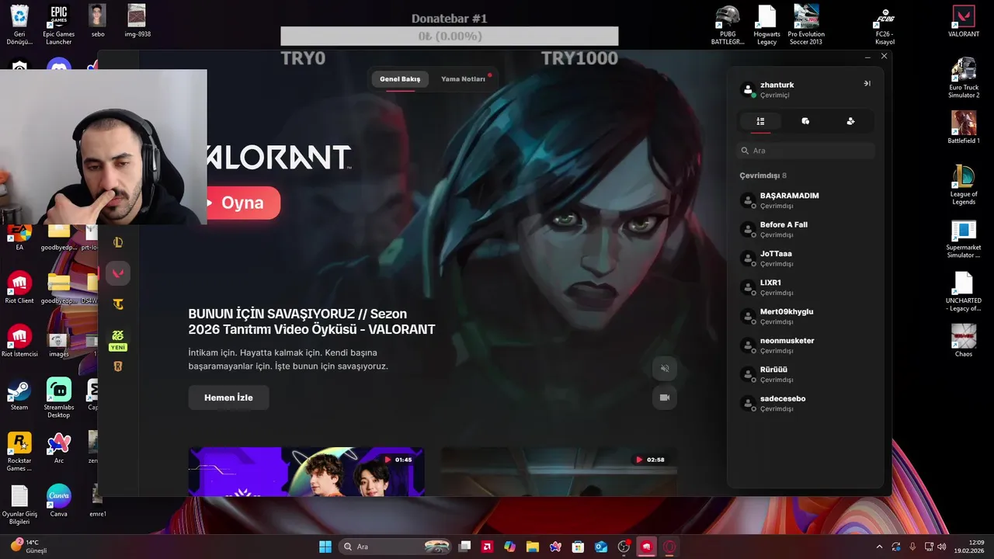Click the friends search field Ara
This screenshot has height=559, width=994.
tap(806, 151)
